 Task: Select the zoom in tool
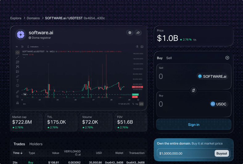[18, 96]
